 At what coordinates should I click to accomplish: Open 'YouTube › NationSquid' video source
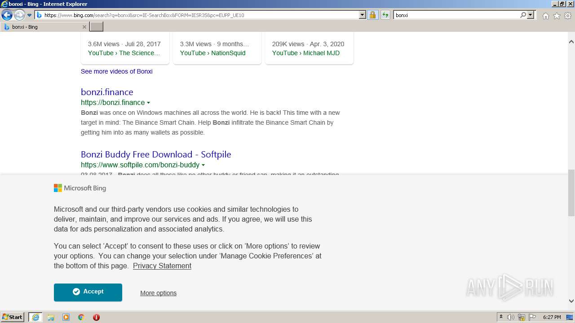click(x=212, y=53)
